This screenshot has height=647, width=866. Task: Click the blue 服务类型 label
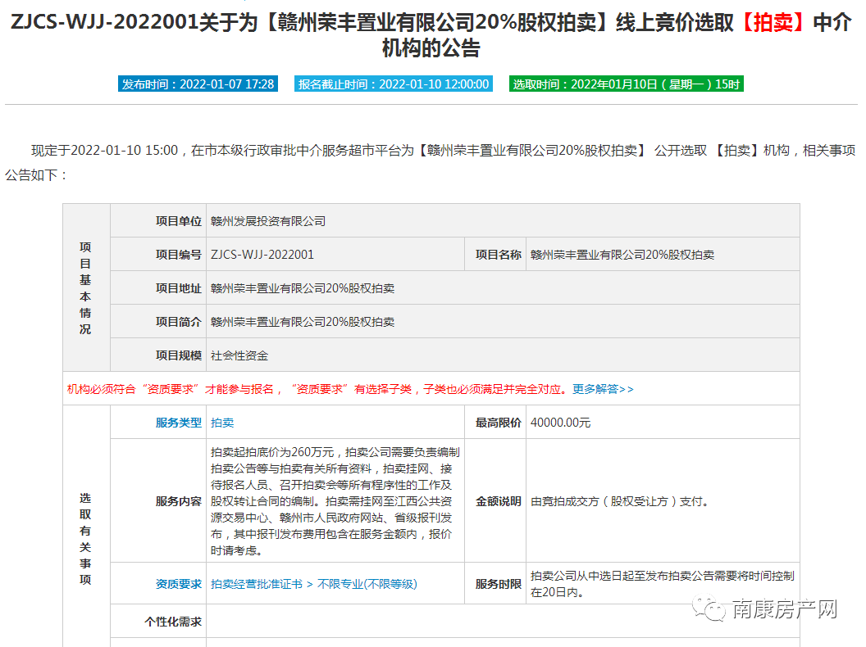pos(178,423)
